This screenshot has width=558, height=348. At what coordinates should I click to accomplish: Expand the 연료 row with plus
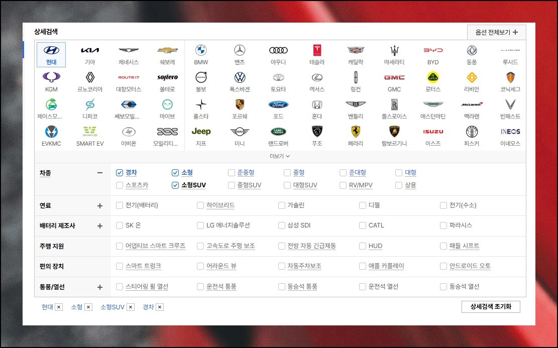tap(100, 206)
